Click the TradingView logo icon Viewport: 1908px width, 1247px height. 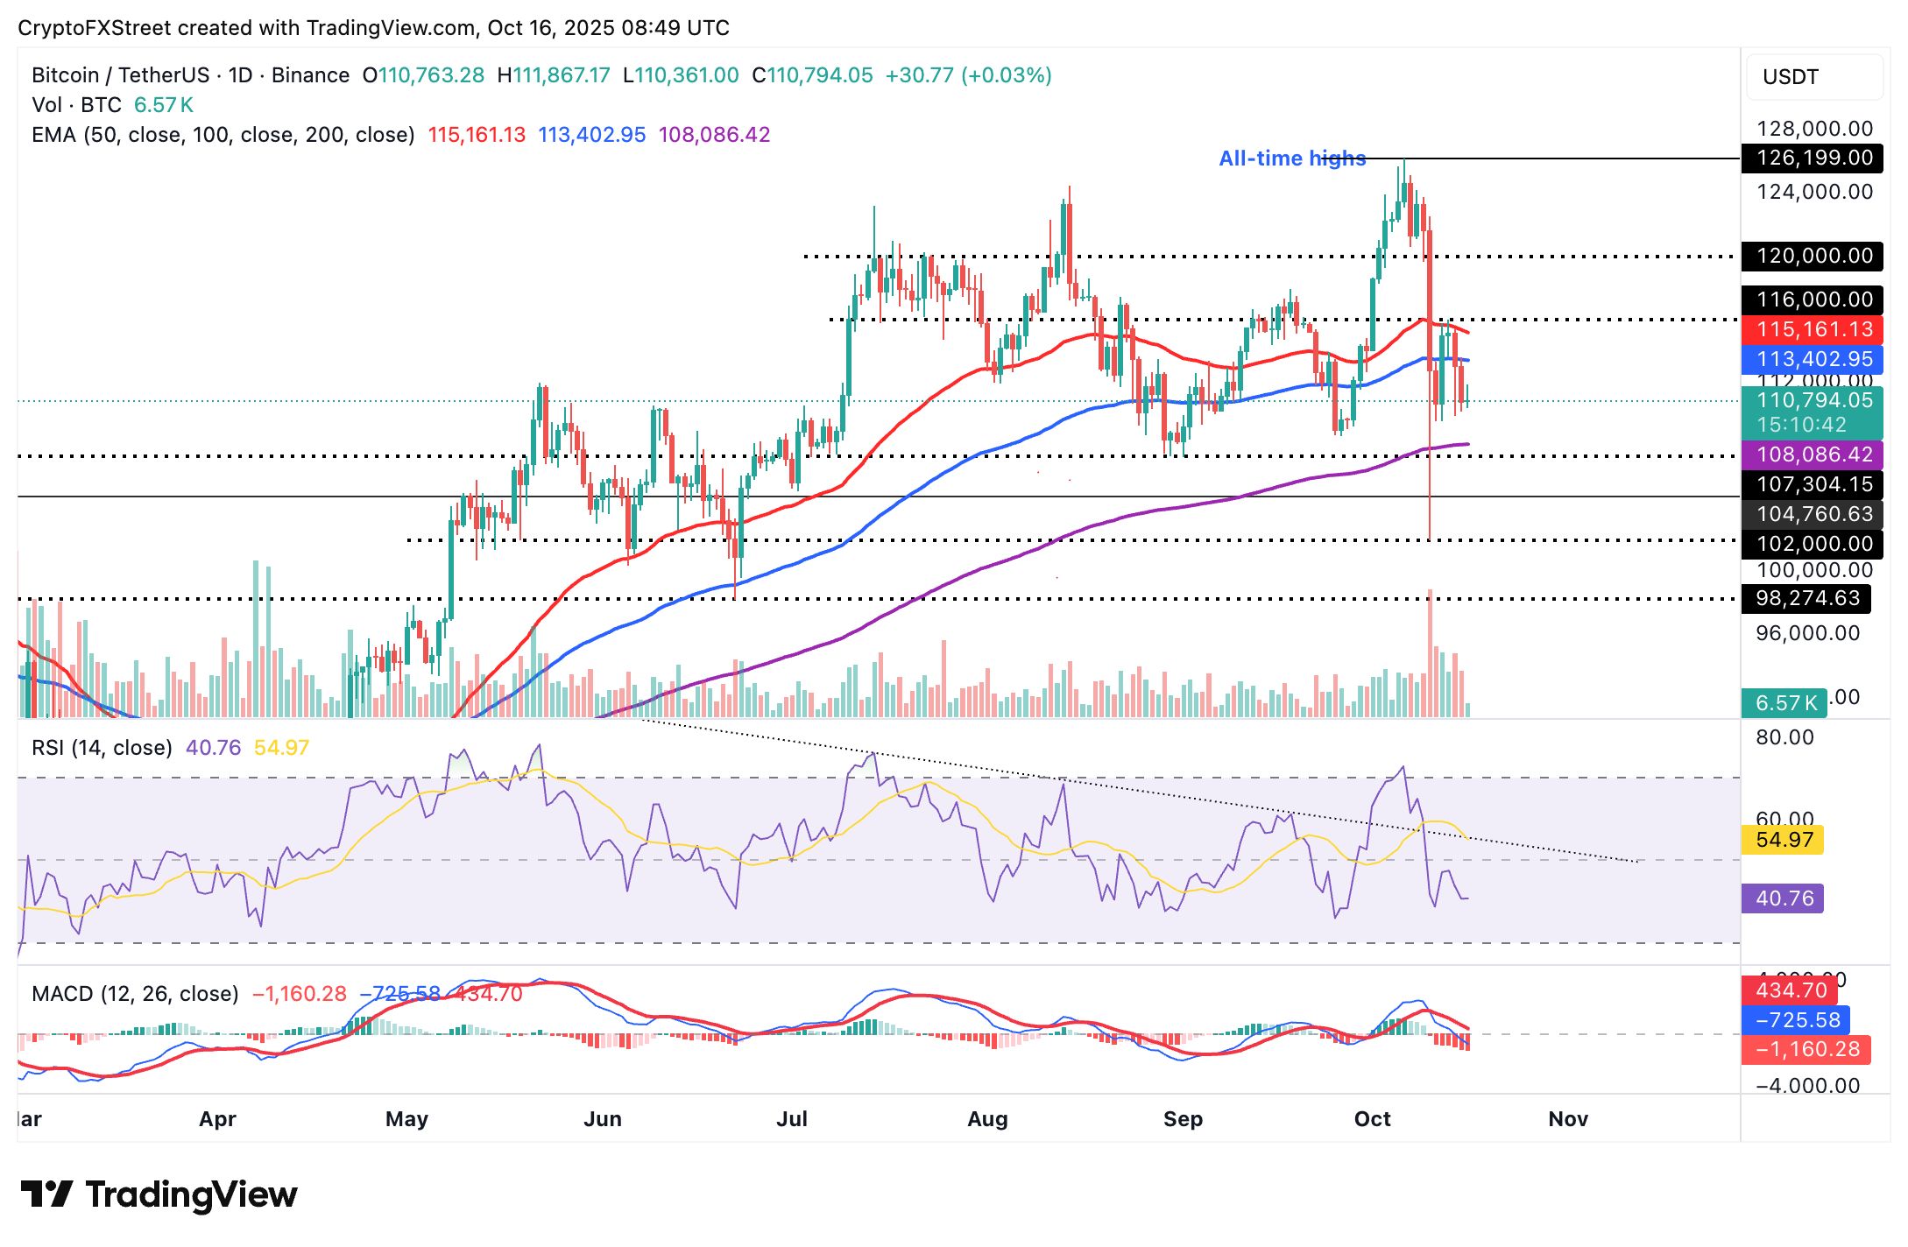(46, 1194)
